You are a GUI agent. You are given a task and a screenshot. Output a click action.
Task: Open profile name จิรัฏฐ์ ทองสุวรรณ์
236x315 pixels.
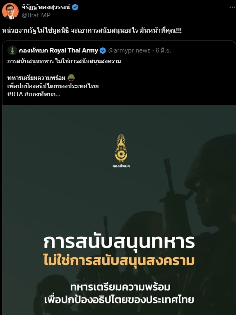pyautogui.click(x=46, y=7)
